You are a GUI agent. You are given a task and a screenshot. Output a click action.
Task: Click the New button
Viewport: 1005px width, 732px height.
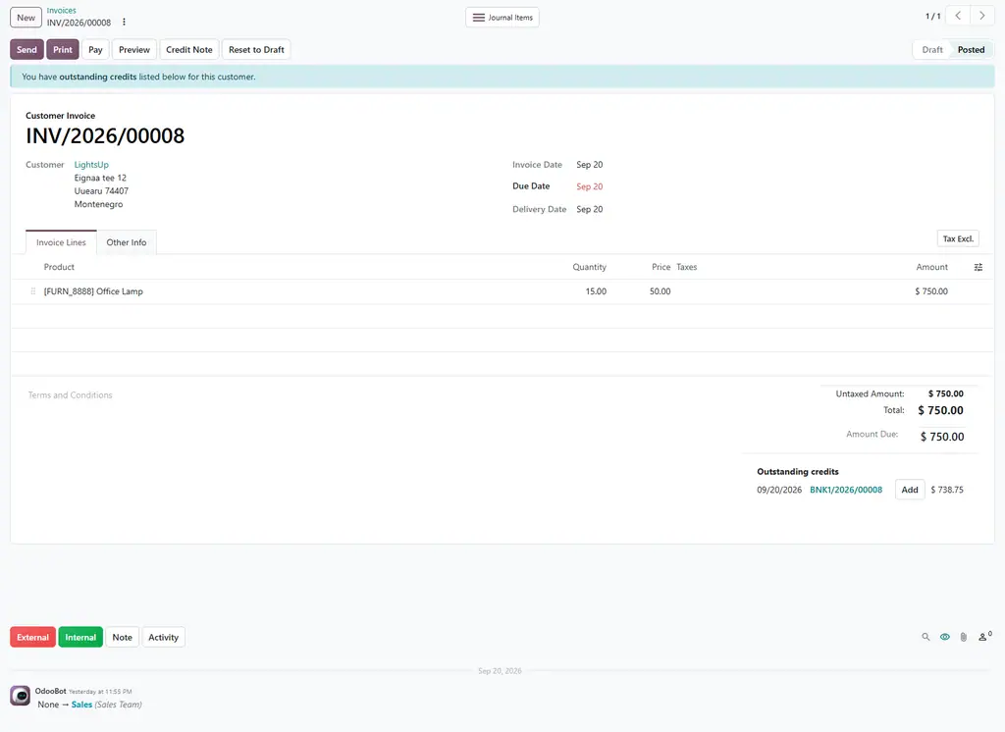point(26,18)
